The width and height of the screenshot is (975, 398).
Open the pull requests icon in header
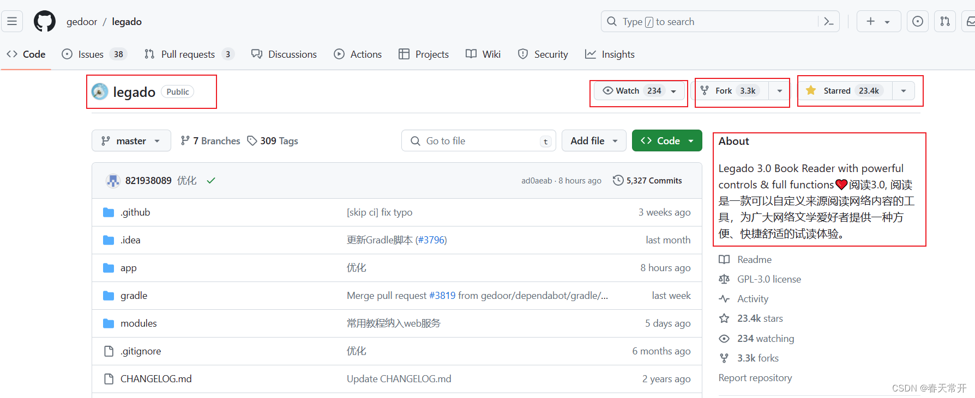pos(945,21)
